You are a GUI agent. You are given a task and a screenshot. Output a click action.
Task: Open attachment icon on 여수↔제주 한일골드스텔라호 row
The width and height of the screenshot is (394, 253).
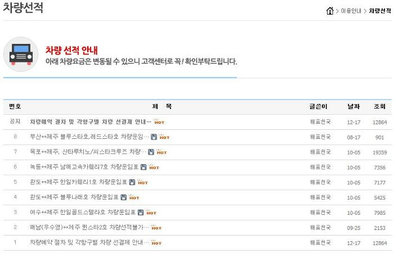[x=141, y=213]
